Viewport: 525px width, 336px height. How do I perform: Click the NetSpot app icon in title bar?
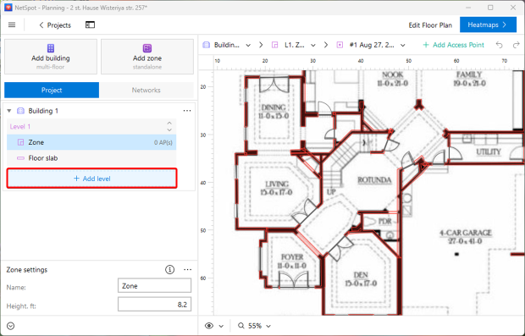[8, 8]
